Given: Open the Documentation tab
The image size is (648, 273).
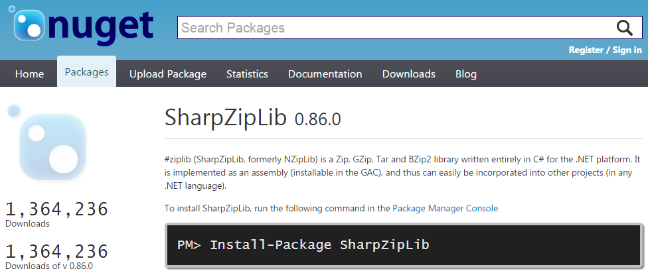Looking at the screenshot, I should tap(325, 74).
